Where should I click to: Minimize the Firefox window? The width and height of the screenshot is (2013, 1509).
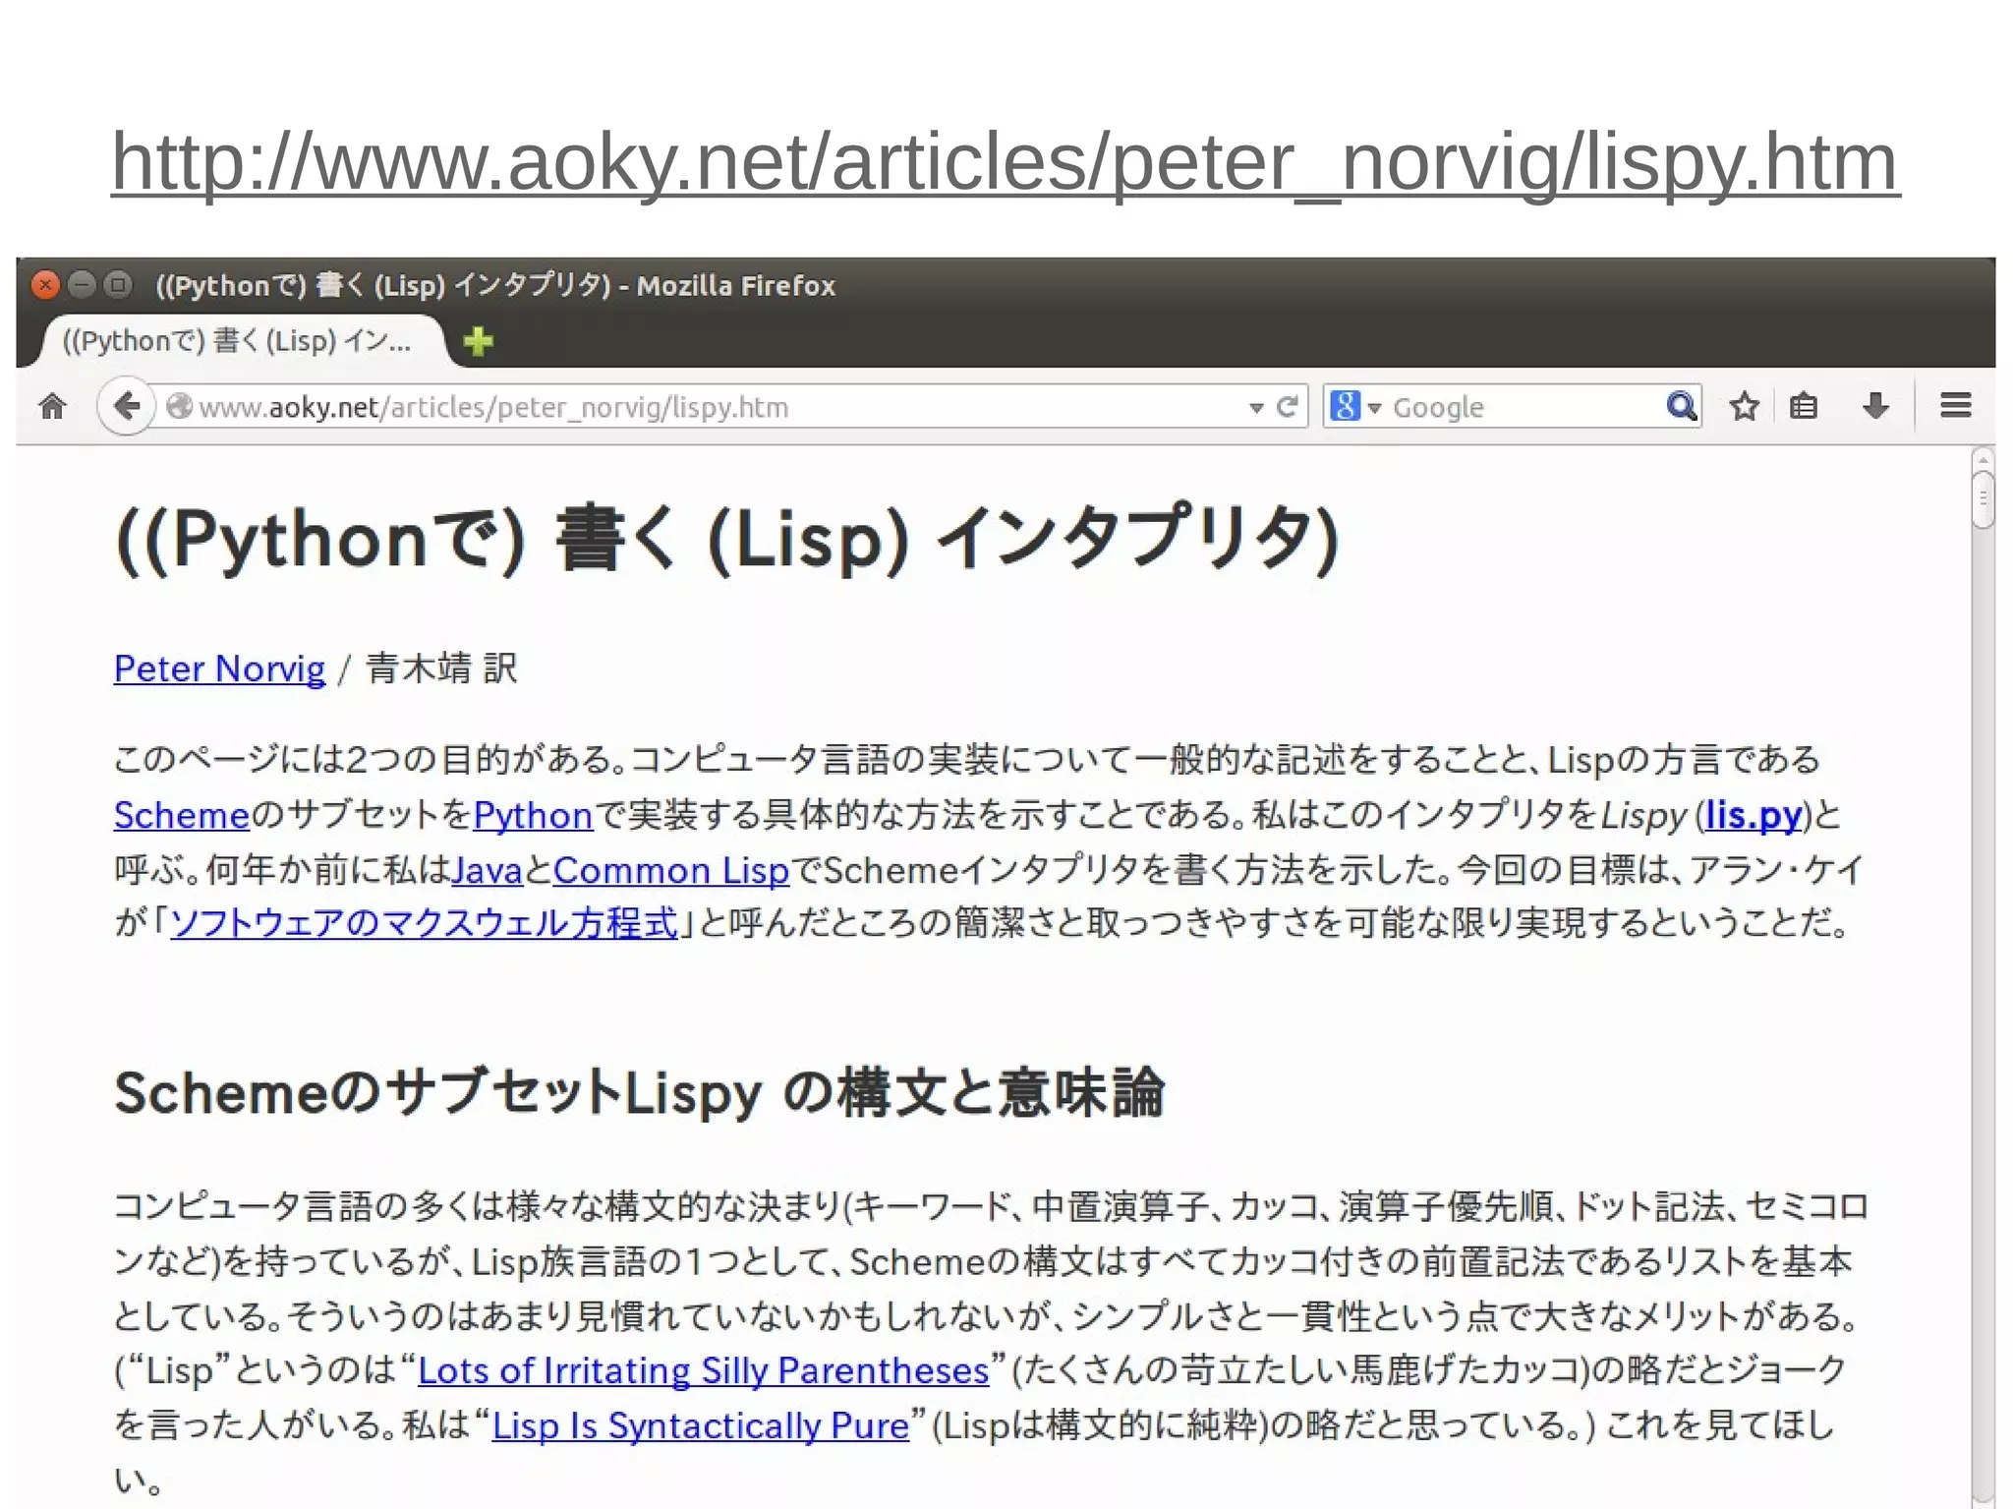83,285
